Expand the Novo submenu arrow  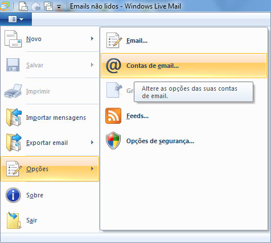(92, 39)
